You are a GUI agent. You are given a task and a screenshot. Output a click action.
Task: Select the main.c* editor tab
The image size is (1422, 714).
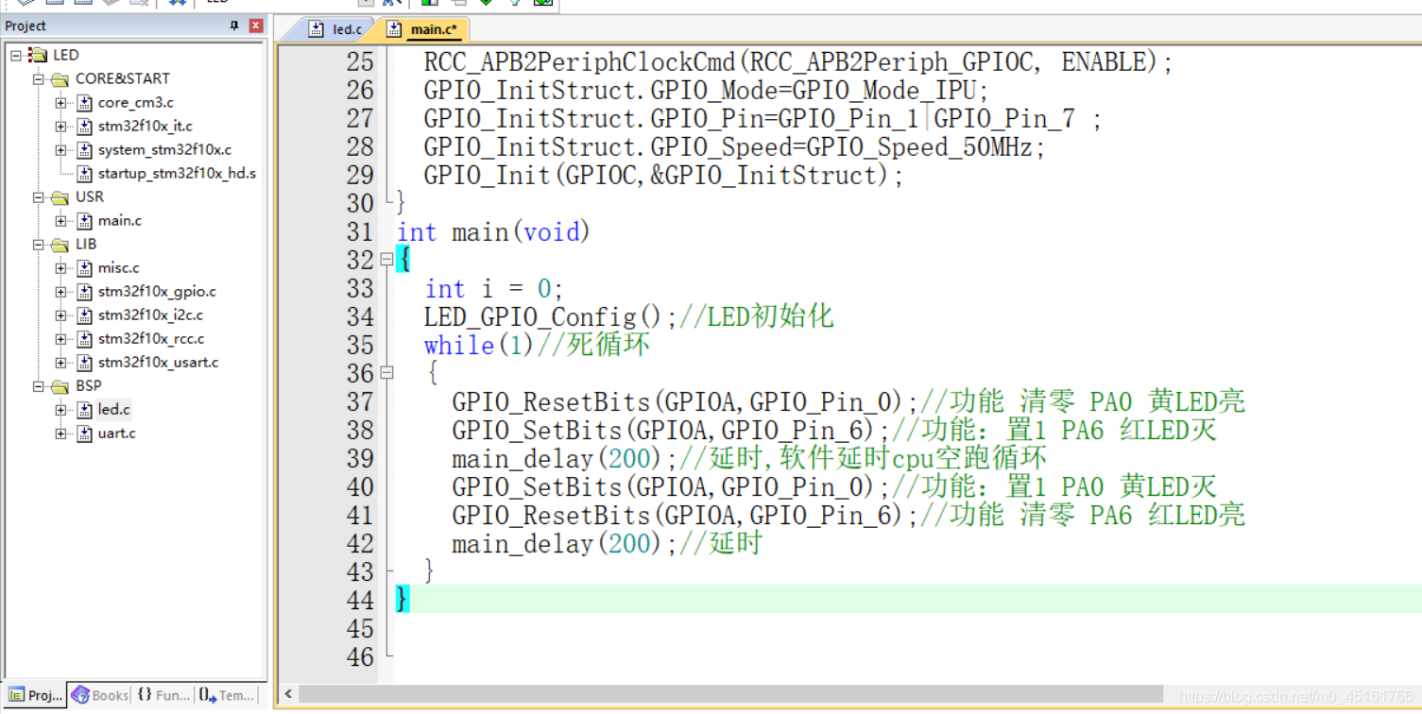coord(424,29)
